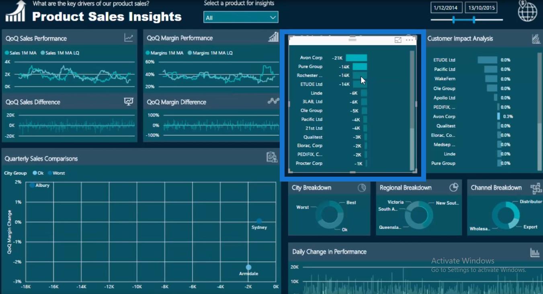Click the Apollo Ltd label
543x294 pixels.
(x=444, y=98)
